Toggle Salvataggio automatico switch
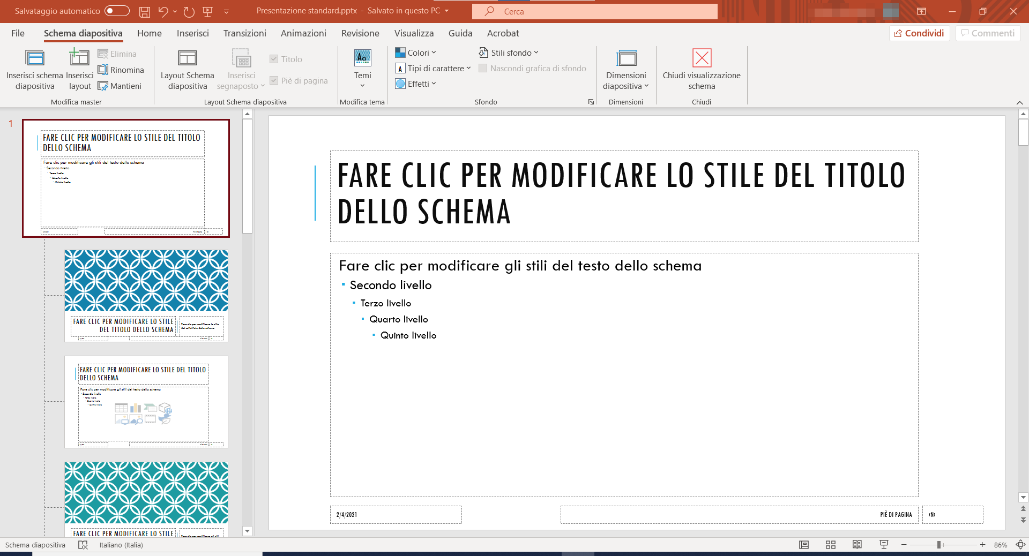This screenshot has height=556, width=1029. 117,11
